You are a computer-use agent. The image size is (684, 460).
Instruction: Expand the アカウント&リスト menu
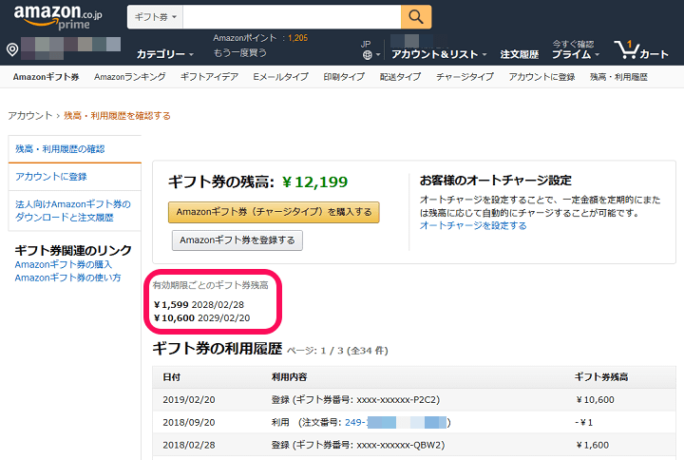(438, 55)
